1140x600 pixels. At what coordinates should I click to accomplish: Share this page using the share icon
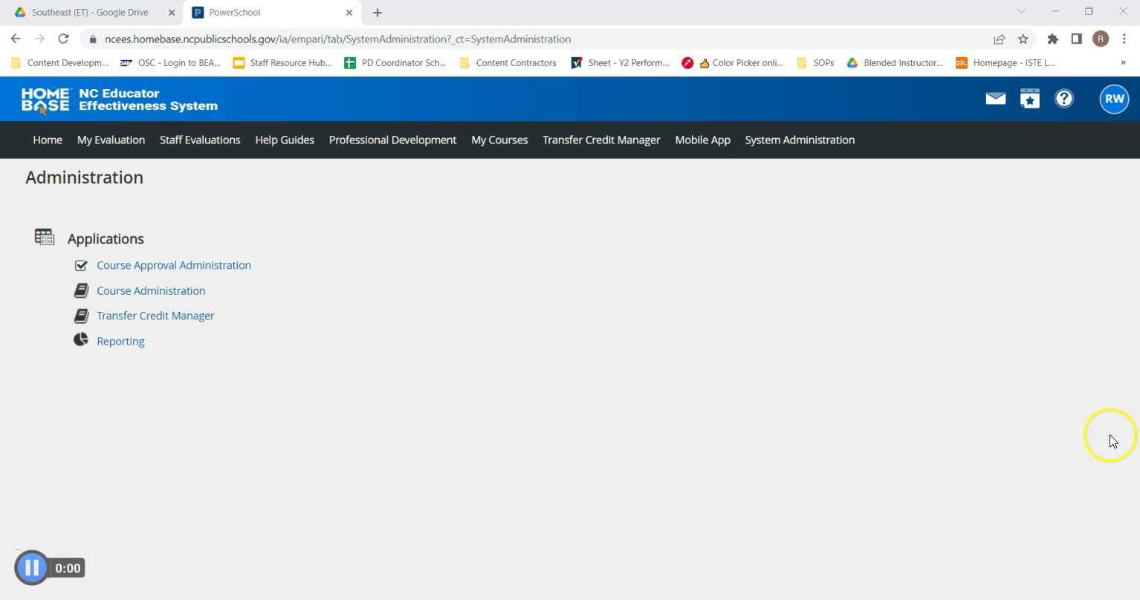coord(1000,39)
